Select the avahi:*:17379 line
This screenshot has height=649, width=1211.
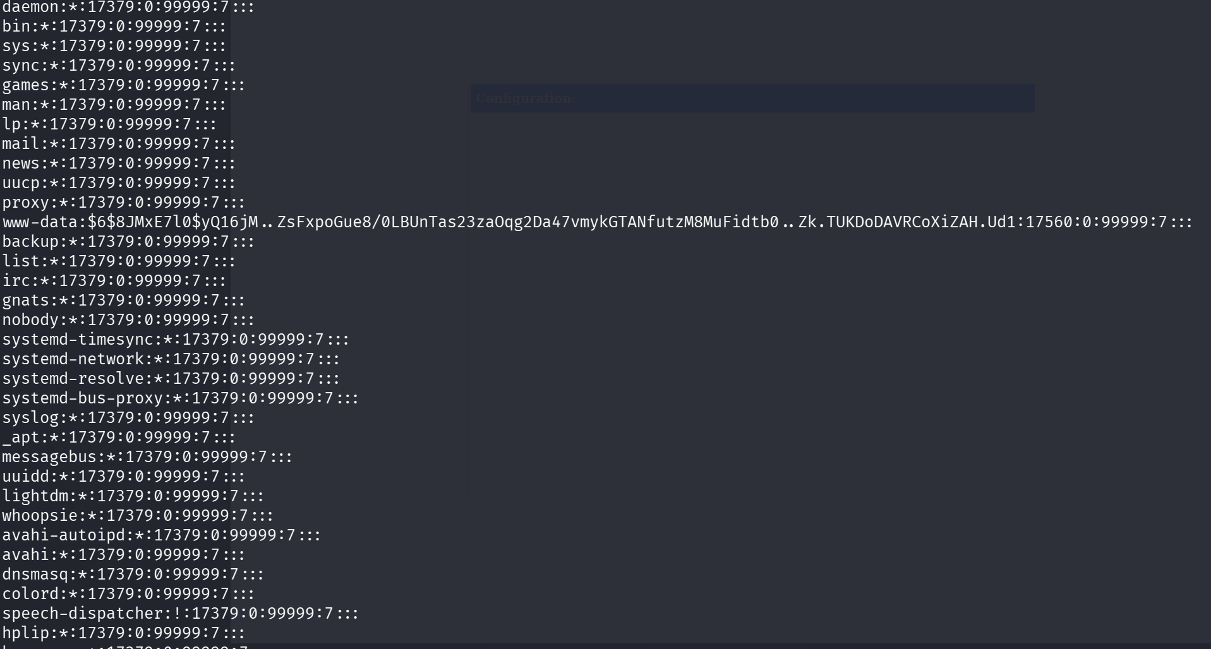pos(124,555)
